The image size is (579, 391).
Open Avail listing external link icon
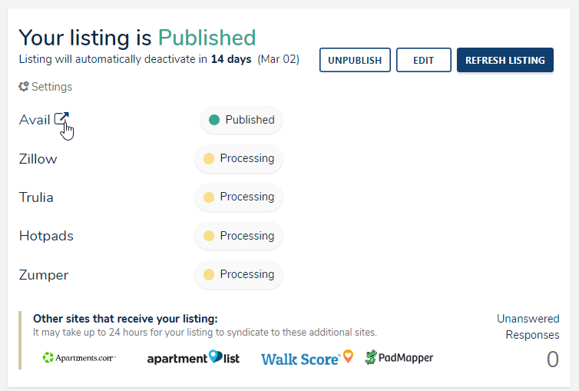pos(61,119)
